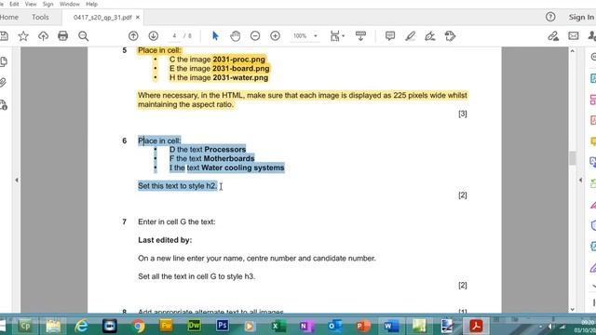
Task: Open the Comment tool in the right pane
Action: pyautogui.click(x=592, y=141)
